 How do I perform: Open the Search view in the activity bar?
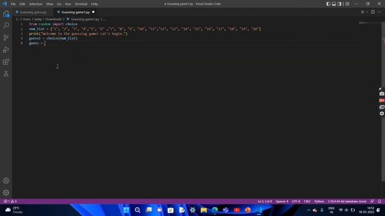(6, 25)
